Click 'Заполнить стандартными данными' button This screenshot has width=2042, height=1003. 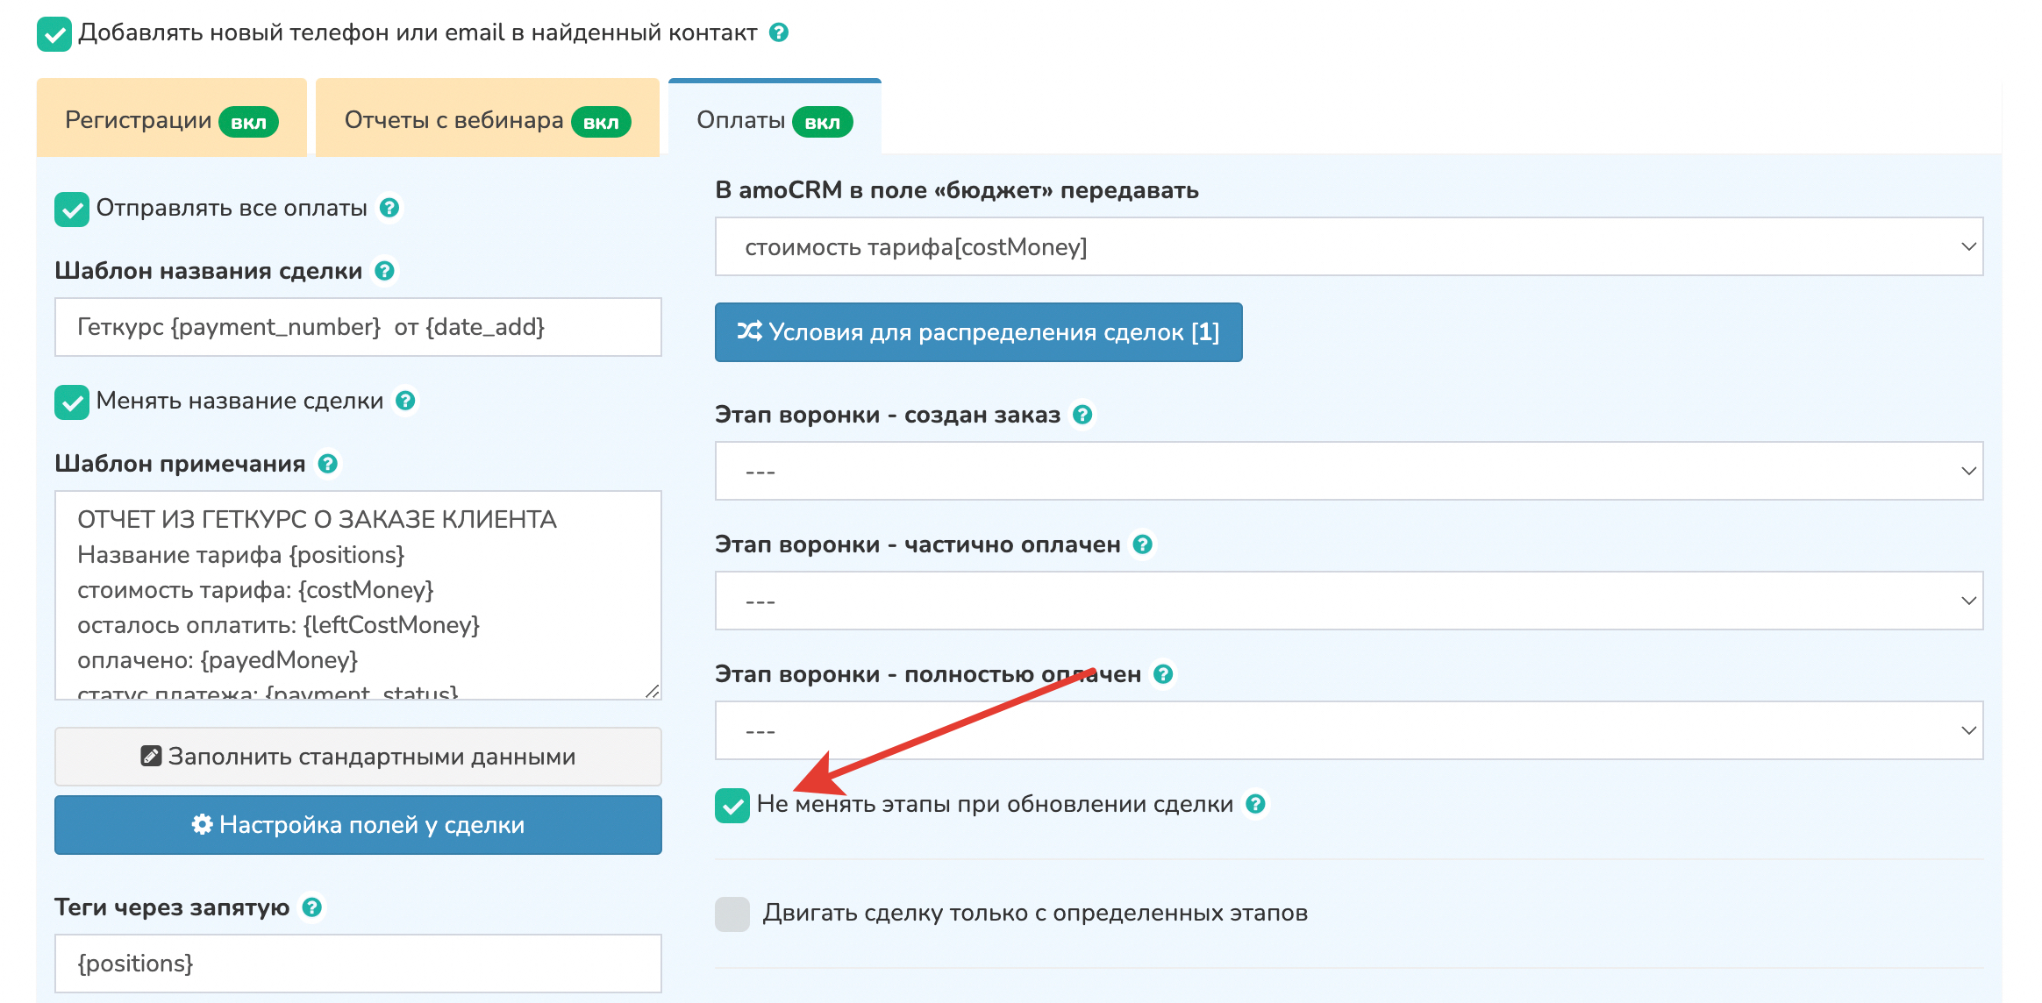pyautogui.click(x=358, y=757)
